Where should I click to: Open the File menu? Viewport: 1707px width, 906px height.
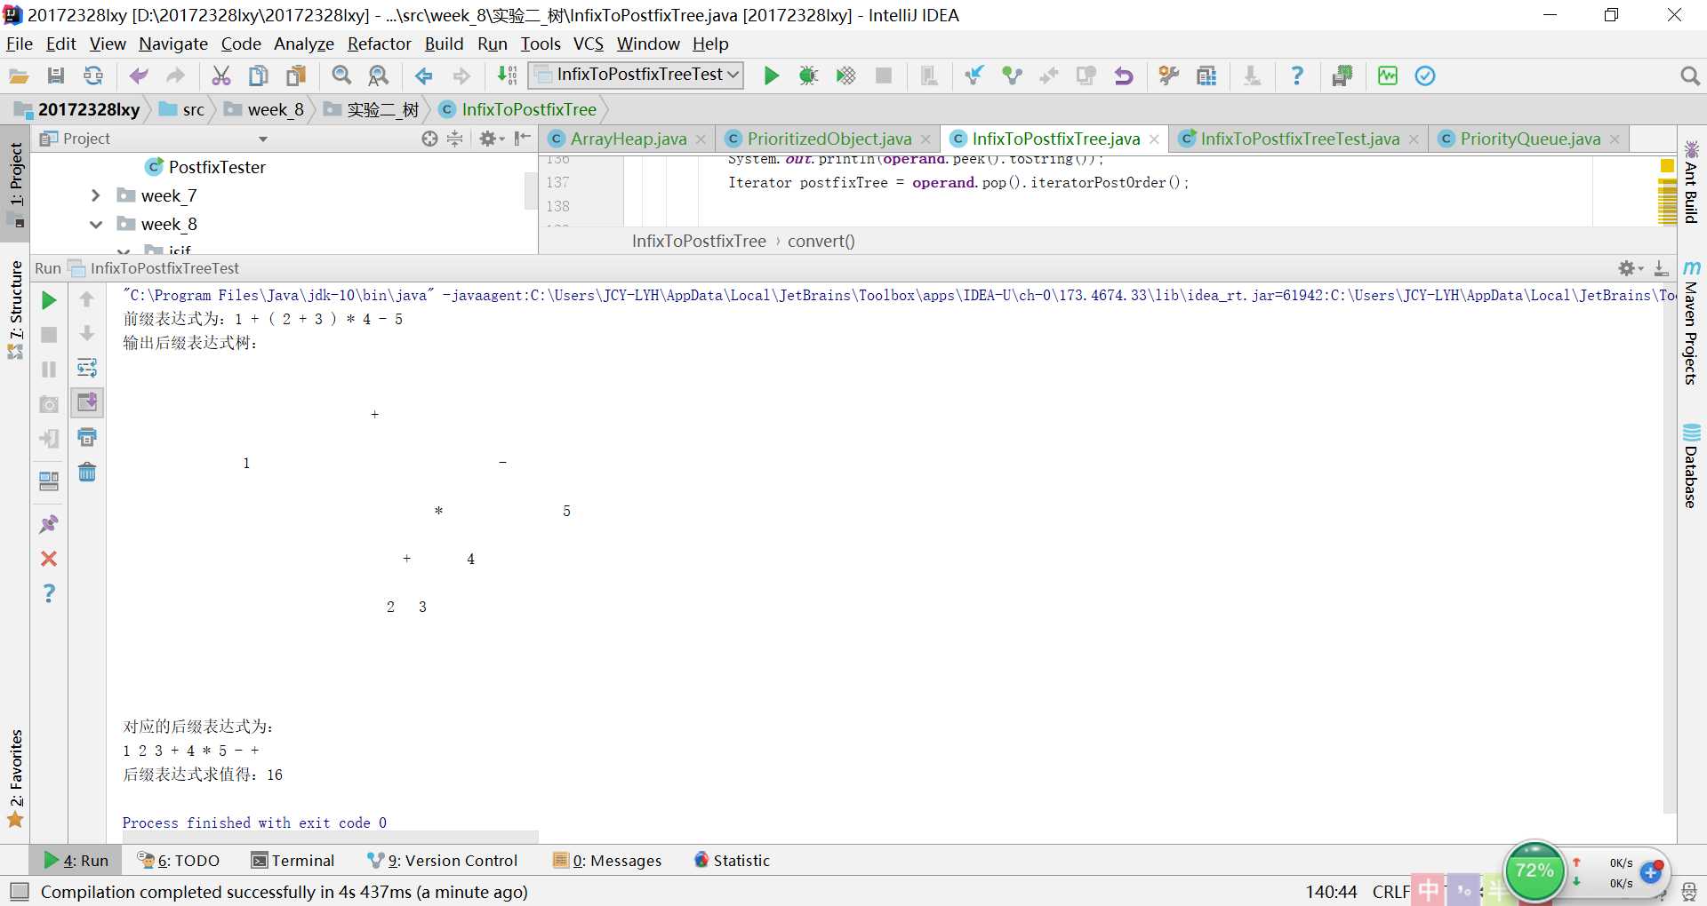tap(20, 44)
